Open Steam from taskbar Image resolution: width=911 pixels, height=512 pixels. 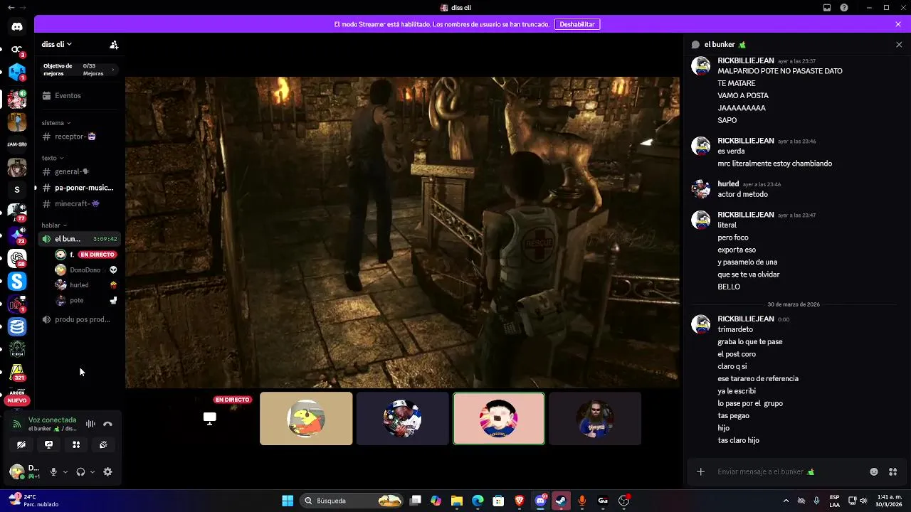562,501
